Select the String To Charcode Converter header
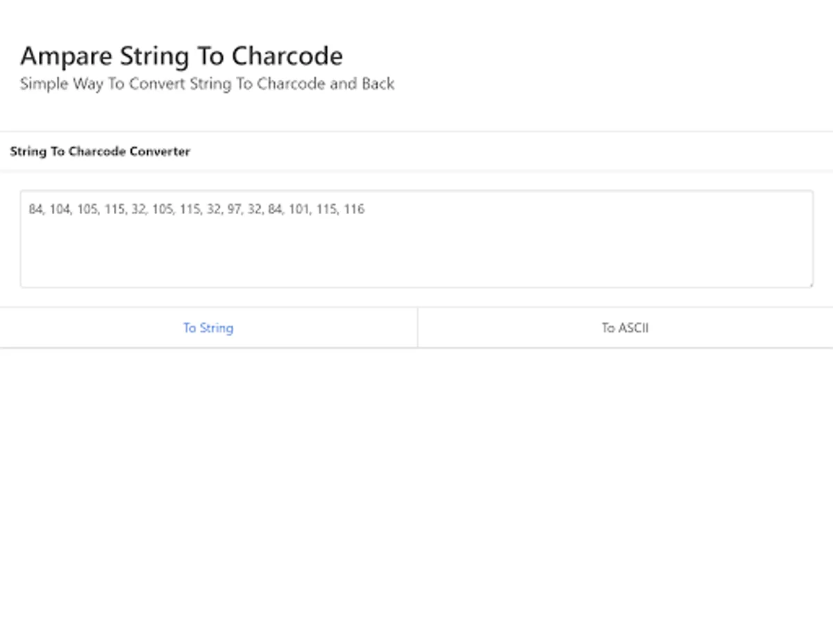The image size is (833, 625). (100, 151)
